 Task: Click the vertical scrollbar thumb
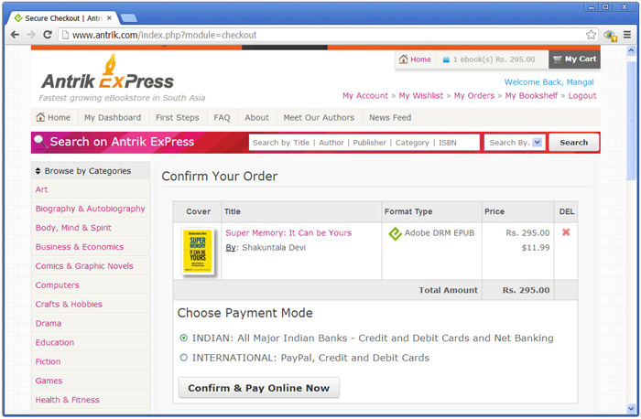[631, 121]
